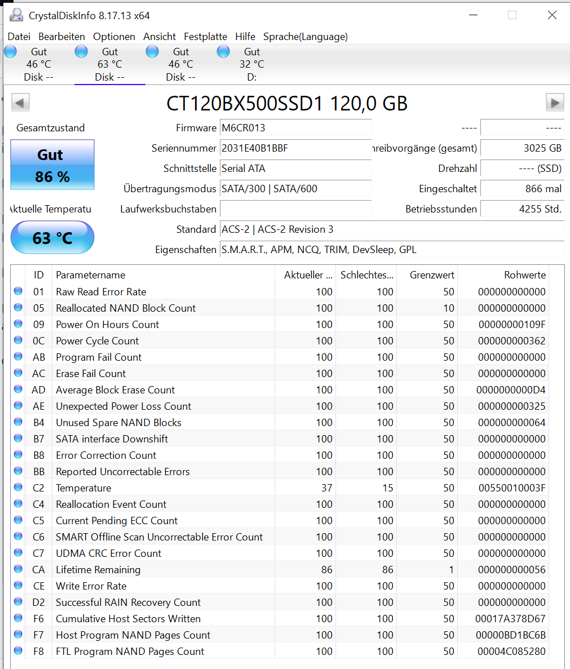Click the status orb for Cumulative Host Sectors Written
570x669 pixels.
point(18,618)
